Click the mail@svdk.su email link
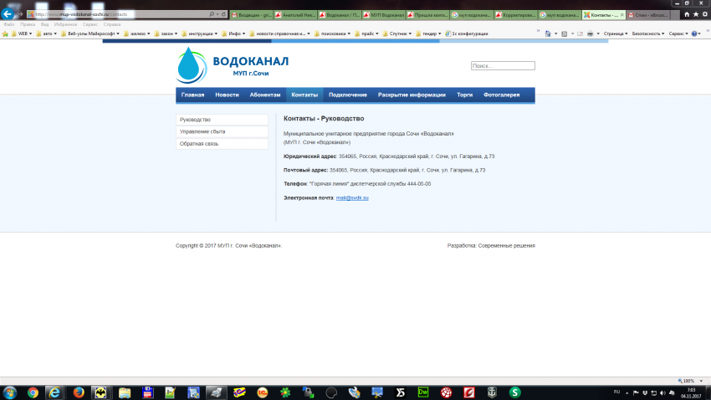Image resolution: width=711 pixels, height=400 pixels. click(x=352, y=197)
